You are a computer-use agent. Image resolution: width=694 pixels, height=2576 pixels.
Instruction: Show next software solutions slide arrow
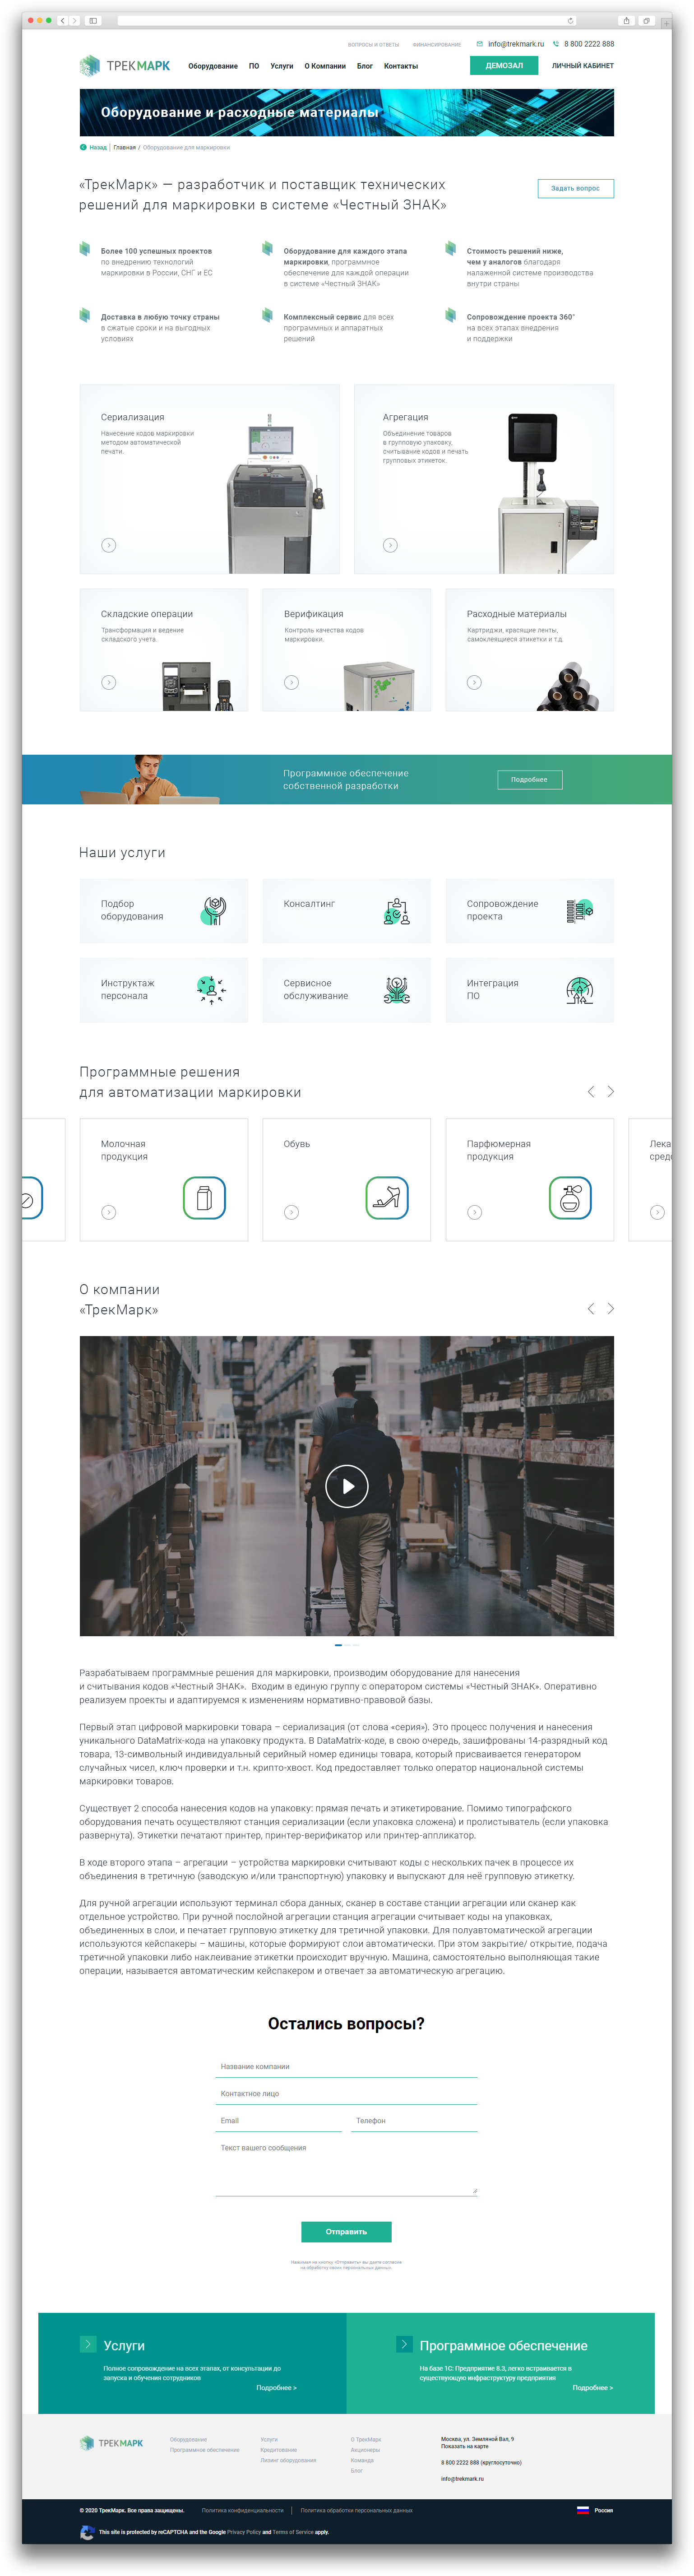point(611,1092)
